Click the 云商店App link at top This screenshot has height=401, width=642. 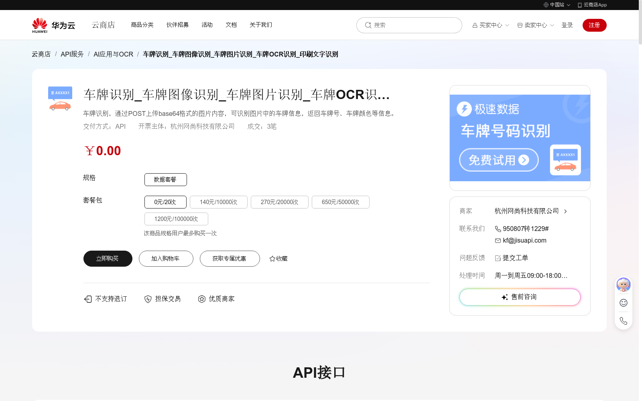click(x=592, y=5)
